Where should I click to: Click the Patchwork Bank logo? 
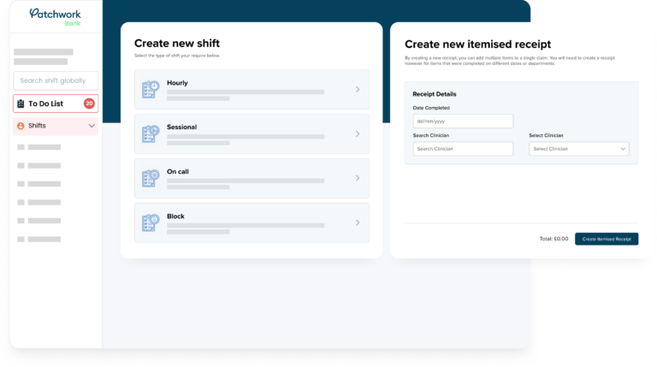point(56,16)
